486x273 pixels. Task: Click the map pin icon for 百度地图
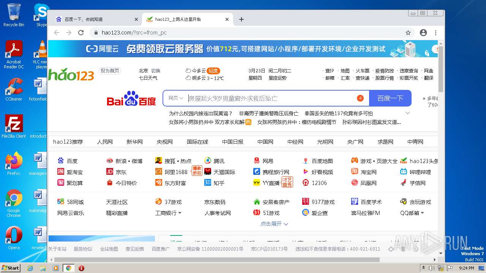(306, 161)
